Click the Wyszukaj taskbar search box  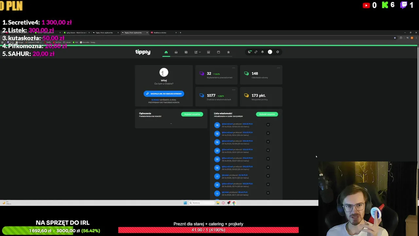tap(201, 203)
